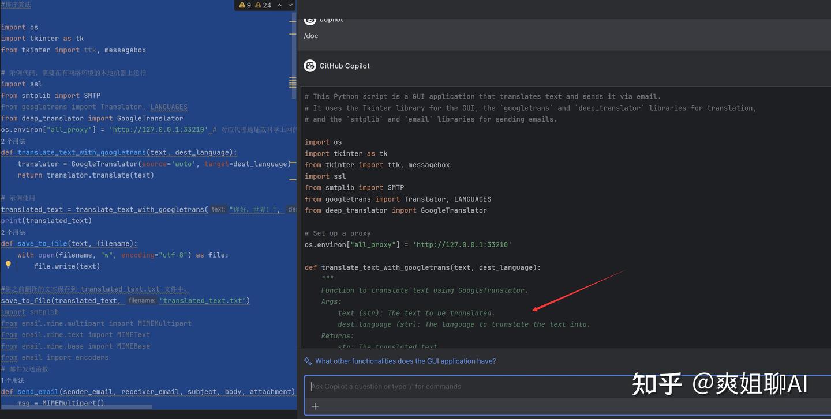Click the /doc command in chat history
This screenshot has height=419, width=831.
click(311, 36)
